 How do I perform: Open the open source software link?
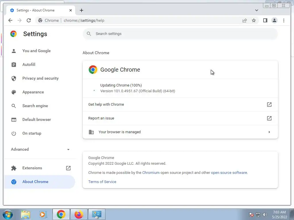229,173
